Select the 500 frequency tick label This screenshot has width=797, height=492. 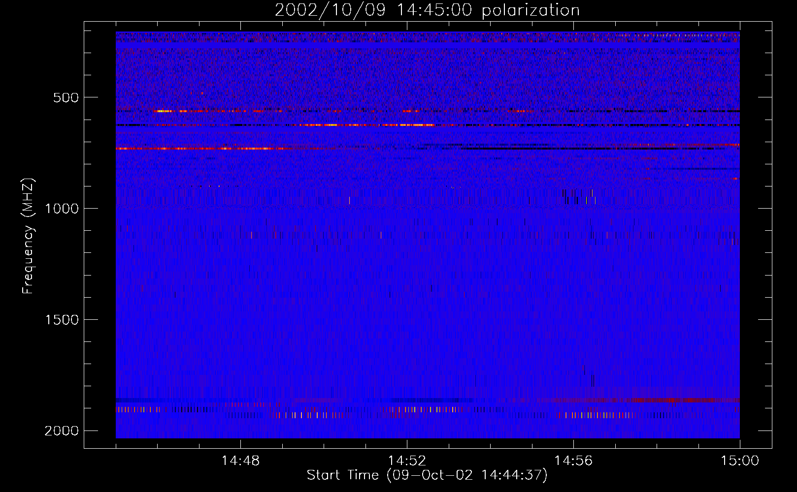coord(66,97)
